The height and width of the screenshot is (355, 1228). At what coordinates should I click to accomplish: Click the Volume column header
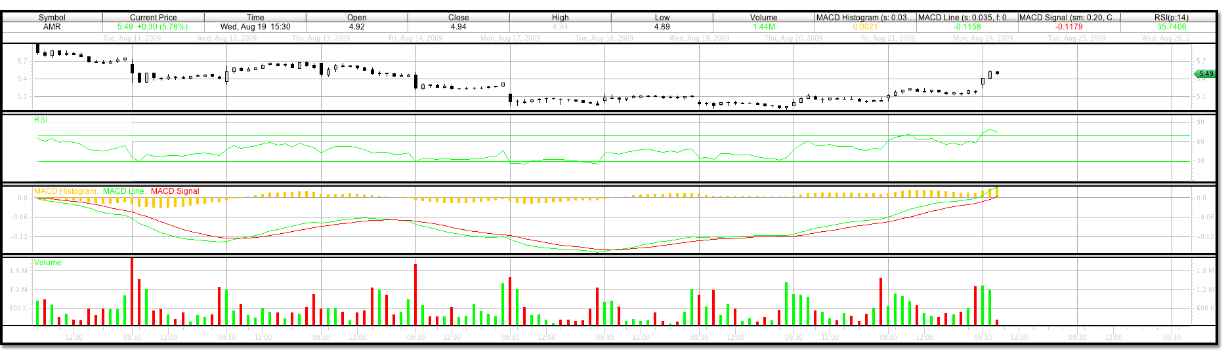763,18
